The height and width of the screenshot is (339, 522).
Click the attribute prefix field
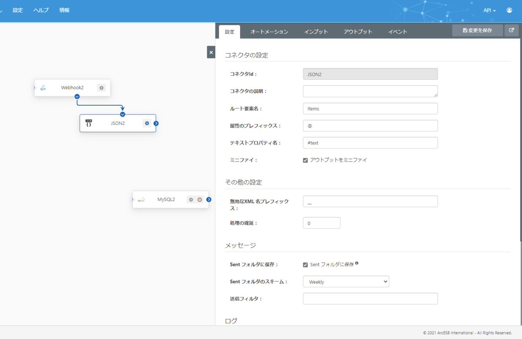(x=370, y=126)
